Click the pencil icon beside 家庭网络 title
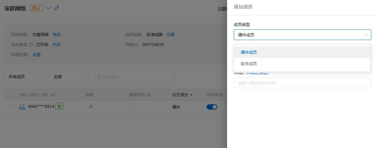 click(x=57, y=8)
